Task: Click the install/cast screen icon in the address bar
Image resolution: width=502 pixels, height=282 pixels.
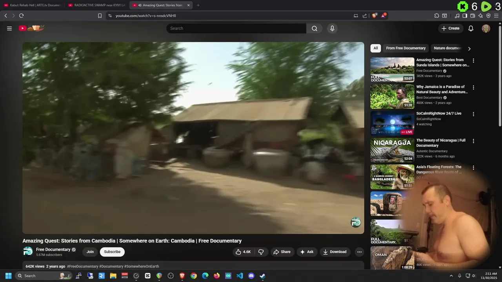Action: (356, 16)
